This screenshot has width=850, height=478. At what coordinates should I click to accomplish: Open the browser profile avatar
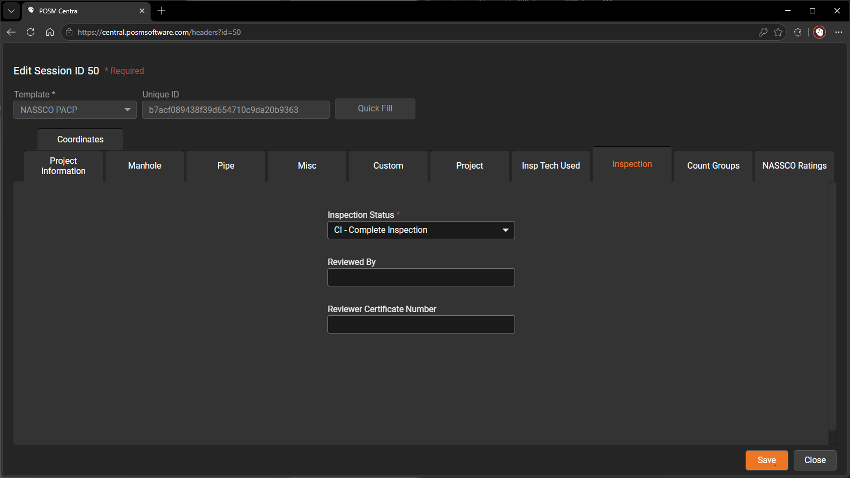tap(819, 32)
